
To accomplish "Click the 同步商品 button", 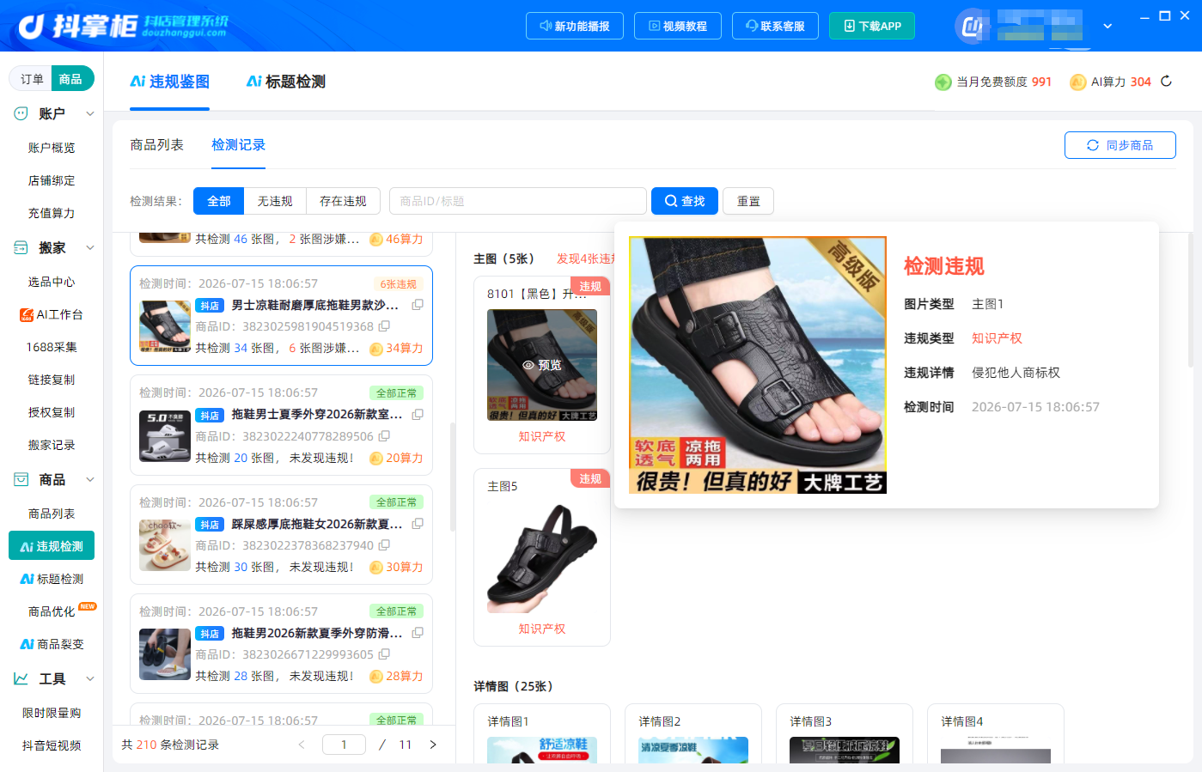I will tap(1120, 145).
